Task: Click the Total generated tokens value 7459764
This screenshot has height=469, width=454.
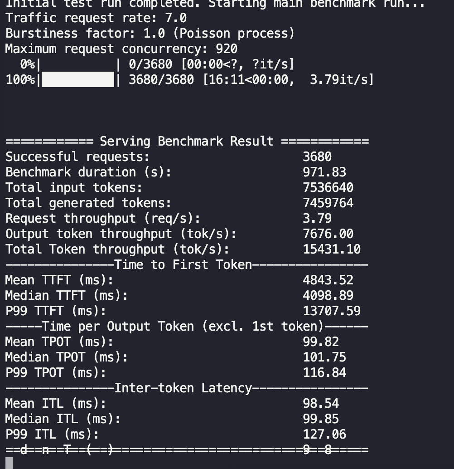Action: pos(328,203)
